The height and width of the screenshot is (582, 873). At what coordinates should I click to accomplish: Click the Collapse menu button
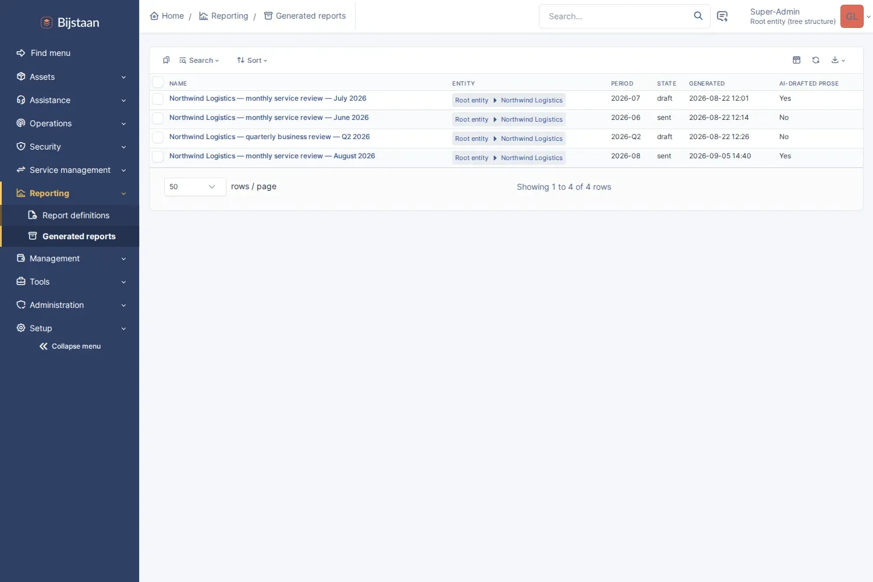70,346
